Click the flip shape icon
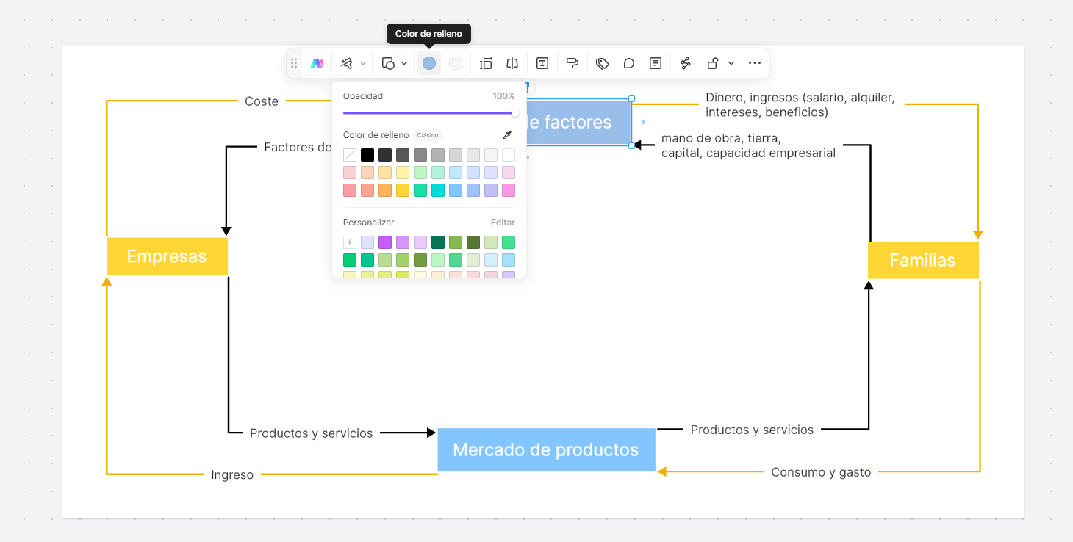Screen dimensions: 1073x542 coord(512,63)
